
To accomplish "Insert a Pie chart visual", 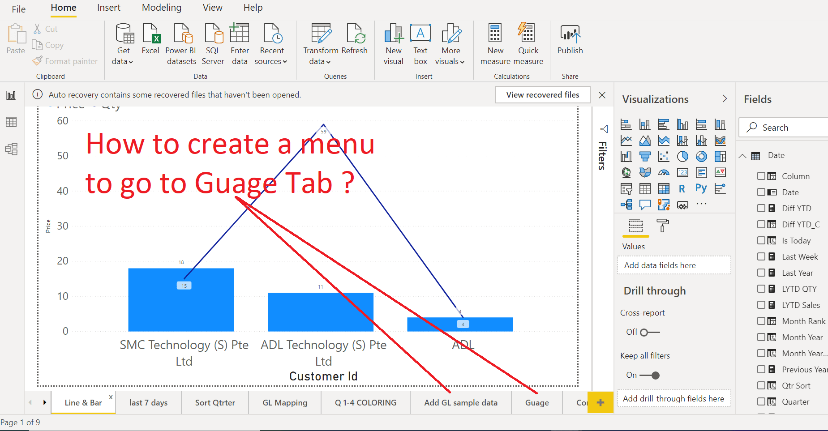I will [682, 157].
